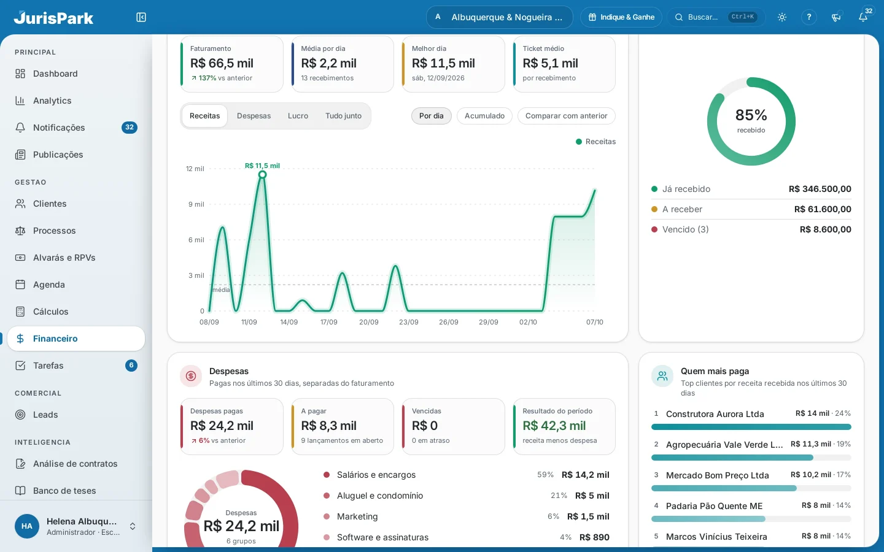Click the Agenda calendar icon
The height and width of the screenshot is (552, 884).
(20, 285)
